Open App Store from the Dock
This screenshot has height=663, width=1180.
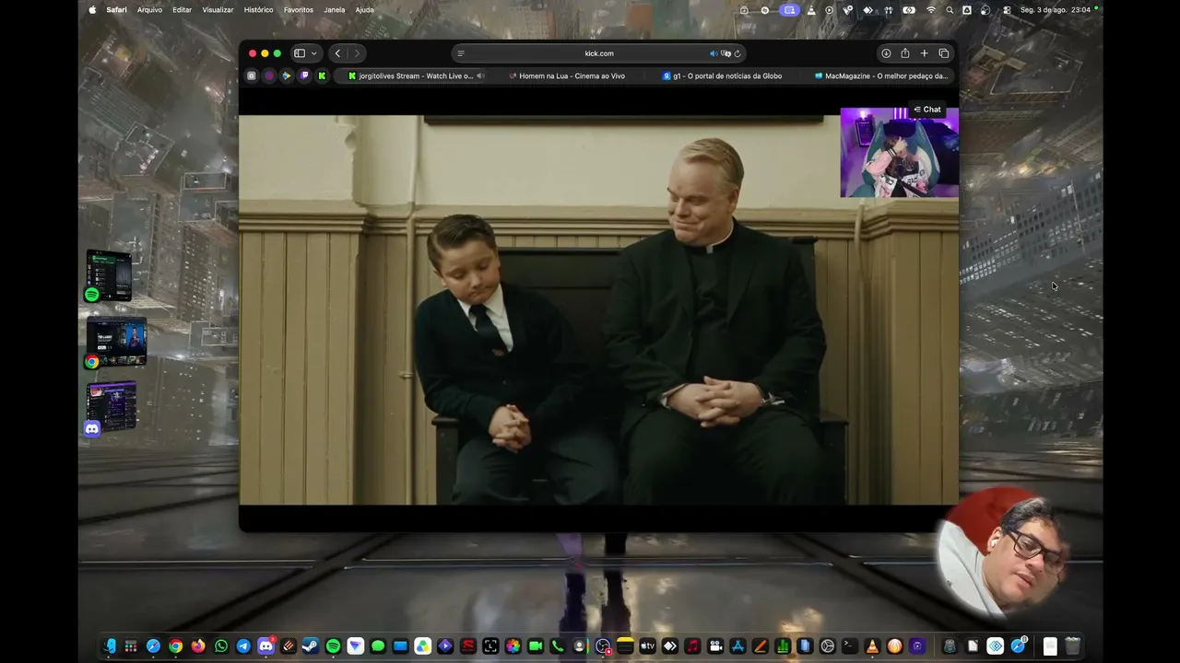coord(737,646)
